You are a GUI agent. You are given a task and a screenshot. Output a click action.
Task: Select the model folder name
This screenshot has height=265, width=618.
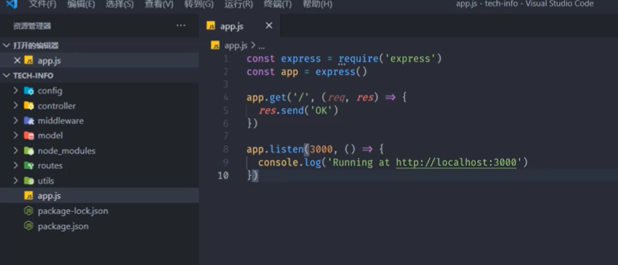[x=50, y=136]
